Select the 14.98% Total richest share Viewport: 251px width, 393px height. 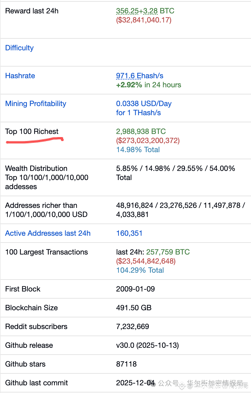tap(138, 150)
